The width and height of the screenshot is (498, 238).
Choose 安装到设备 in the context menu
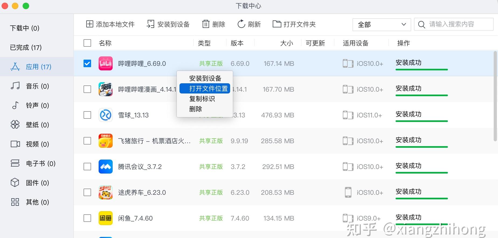click(x=205, y=78)
